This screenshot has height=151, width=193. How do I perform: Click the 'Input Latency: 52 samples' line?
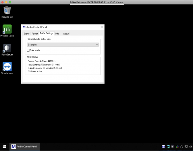pos(44,65)
